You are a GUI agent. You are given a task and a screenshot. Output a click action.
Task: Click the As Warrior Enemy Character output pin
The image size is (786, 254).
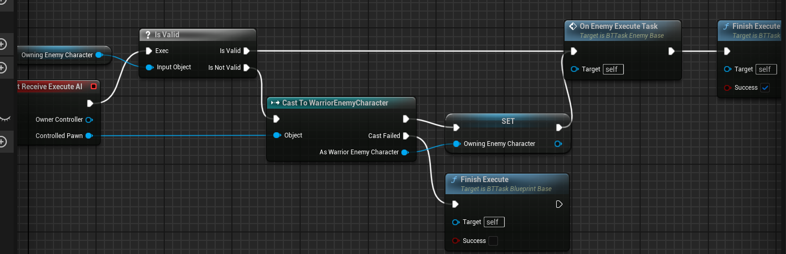[405, 152]
